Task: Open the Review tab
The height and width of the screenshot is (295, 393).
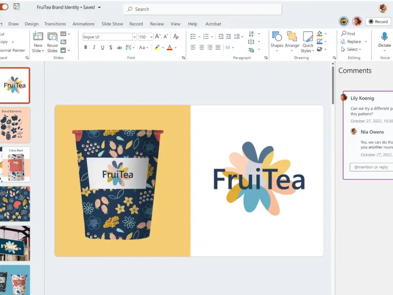Action: pyautogui.click(x=157, y=24)
